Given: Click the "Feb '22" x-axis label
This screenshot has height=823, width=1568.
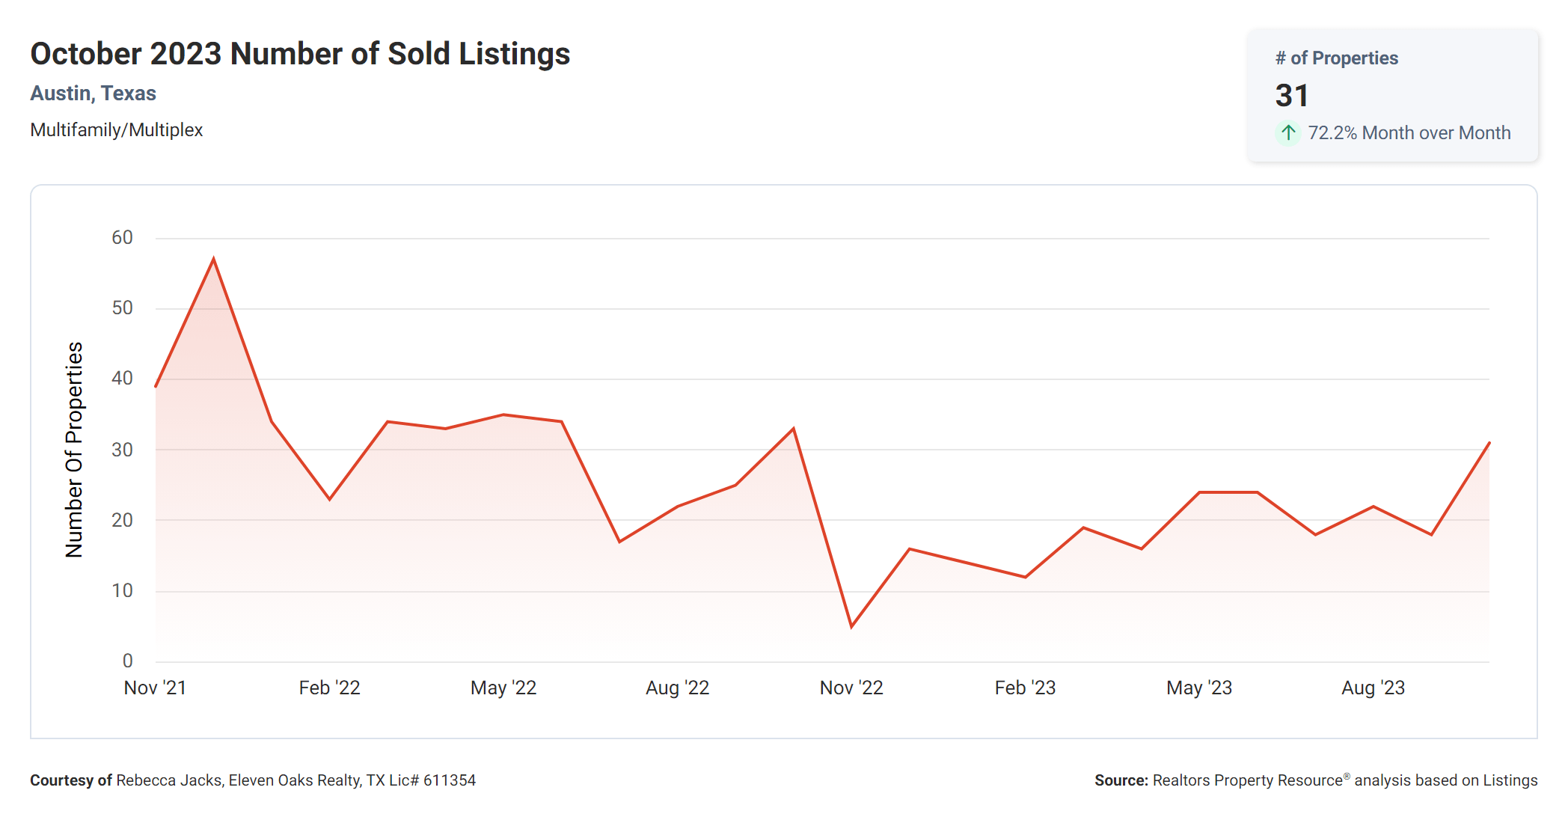Looking at the screenshot, I should point(329,688).
